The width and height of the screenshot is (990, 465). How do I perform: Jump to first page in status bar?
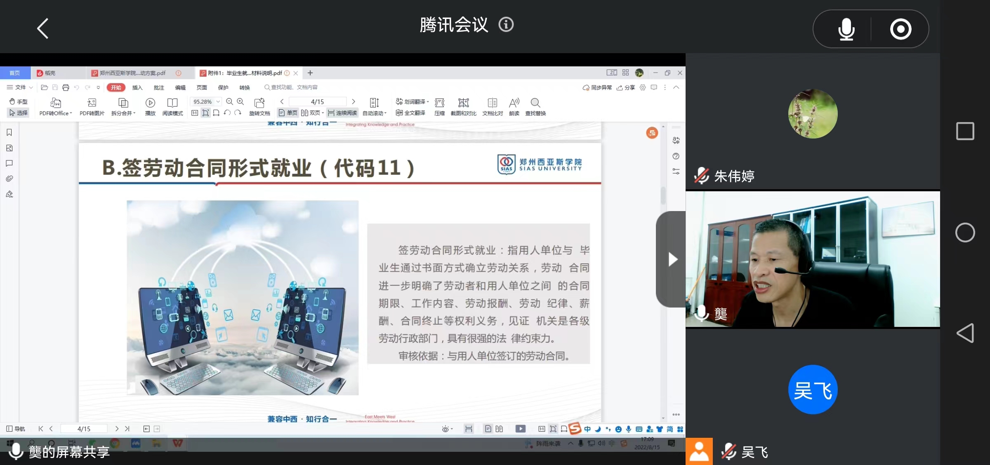(x=41, y=429)
